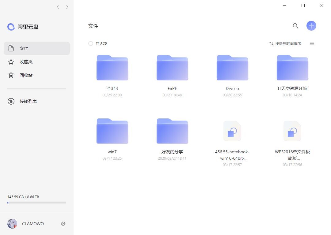Click the storage usage progress bar

[x=36, y=202]
